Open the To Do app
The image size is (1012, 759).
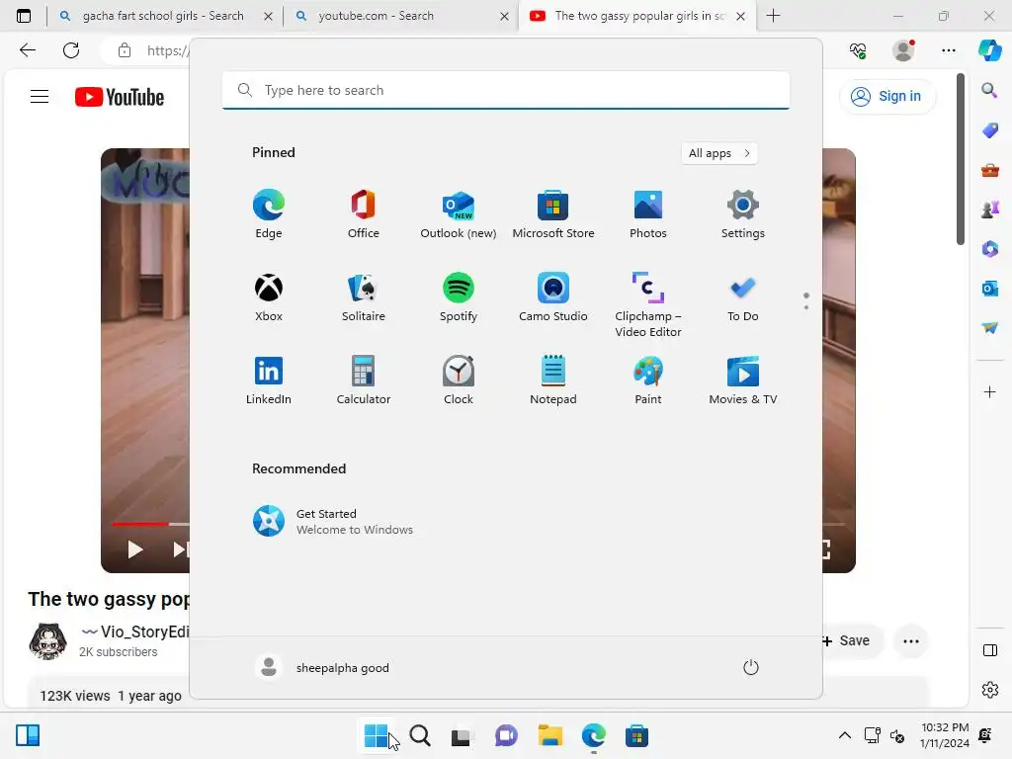pos(743,297)
